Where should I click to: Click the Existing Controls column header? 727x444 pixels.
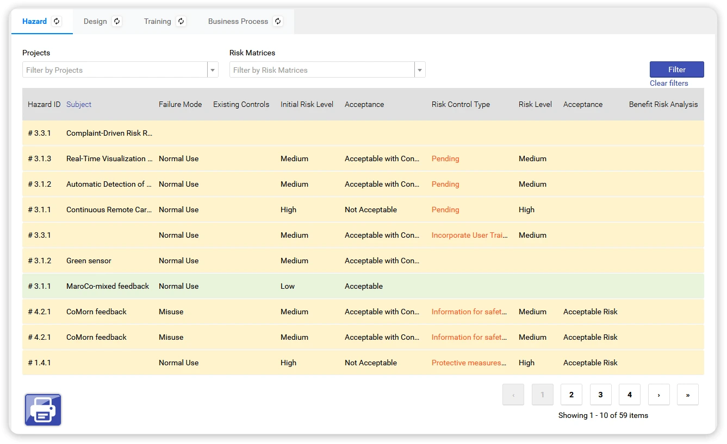[241, 104]
